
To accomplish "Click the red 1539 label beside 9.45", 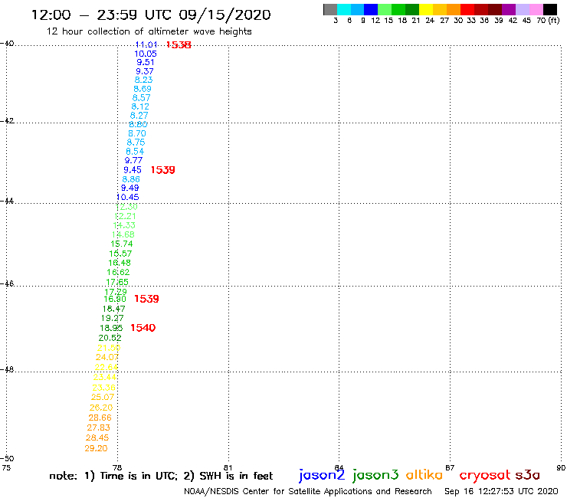I will (162, 170).
